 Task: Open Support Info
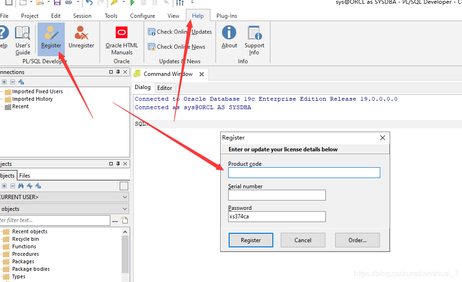click(x=254, y=40)
